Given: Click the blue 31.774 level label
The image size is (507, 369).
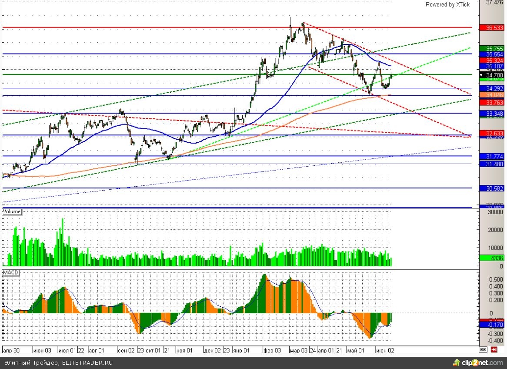Looking at the screenshot, I should [491, 156].
